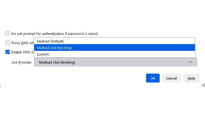This screenshot has width=205, height=115.
Task: Click the 'Proxy DNS' label text
Action: point(20,43)
